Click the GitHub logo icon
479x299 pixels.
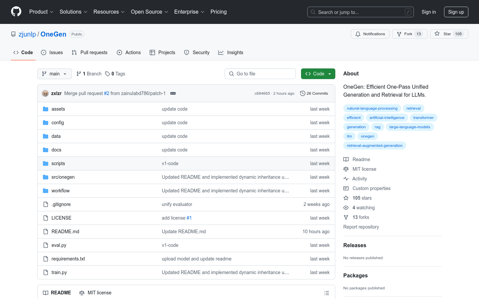16,12
